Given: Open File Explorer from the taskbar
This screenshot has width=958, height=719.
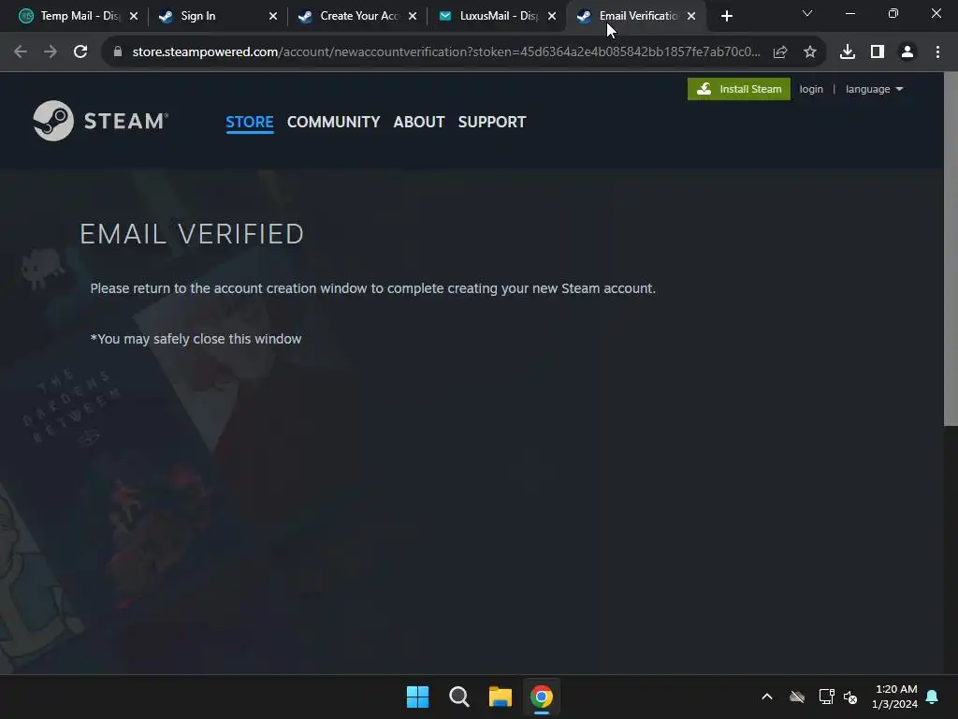Looking at the screenshot, I should pyautogui.click(x=501, y=697).
